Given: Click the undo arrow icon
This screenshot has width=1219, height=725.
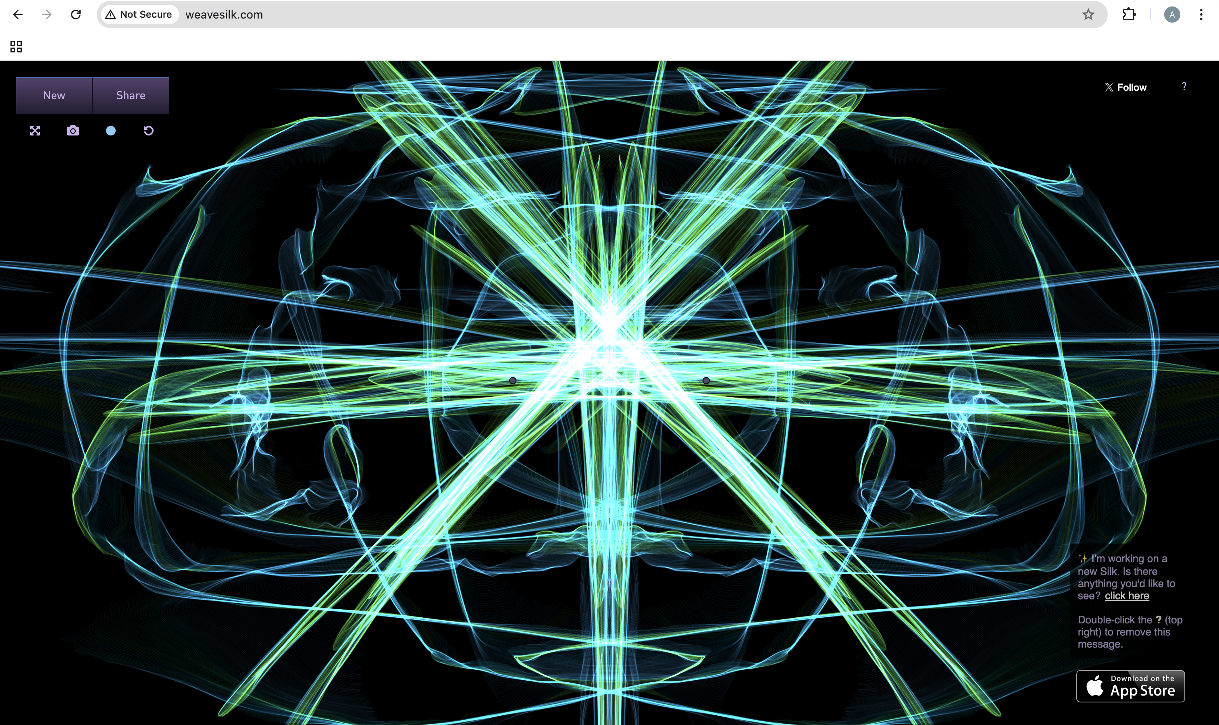Looking at the screenshot, I should (148, 130).
